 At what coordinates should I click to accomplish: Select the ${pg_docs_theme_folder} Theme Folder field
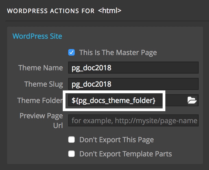pyautogui.click(x=128, y=100)
